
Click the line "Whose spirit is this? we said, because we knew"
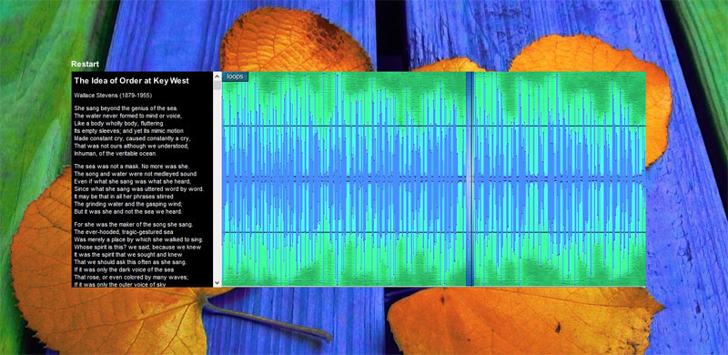pyautogui.click(x=137, y=248)
